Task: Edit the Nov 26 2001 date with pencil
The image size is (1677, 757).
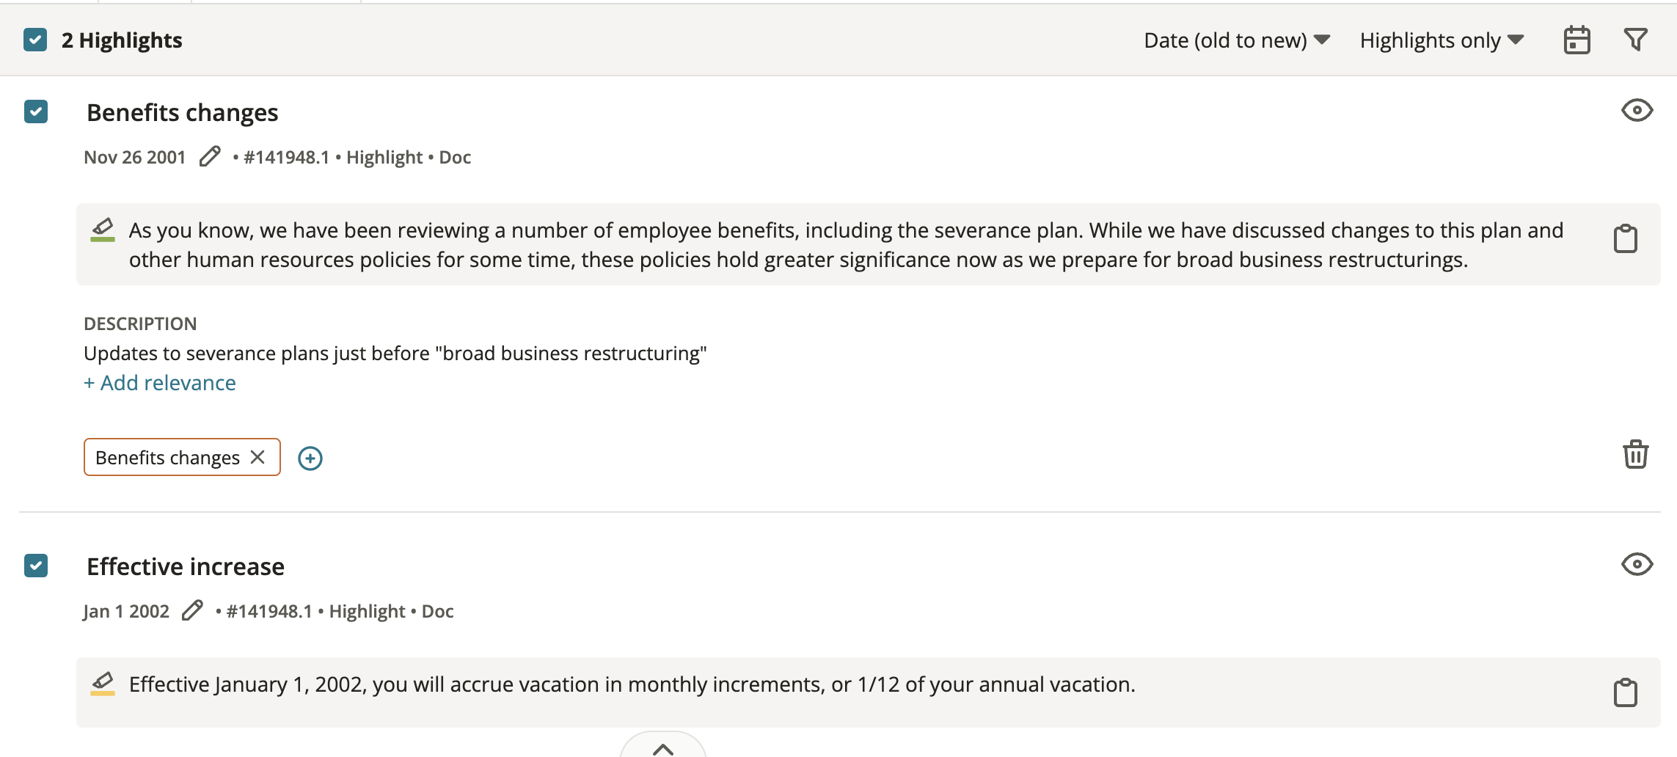Action: pos(210,156)
